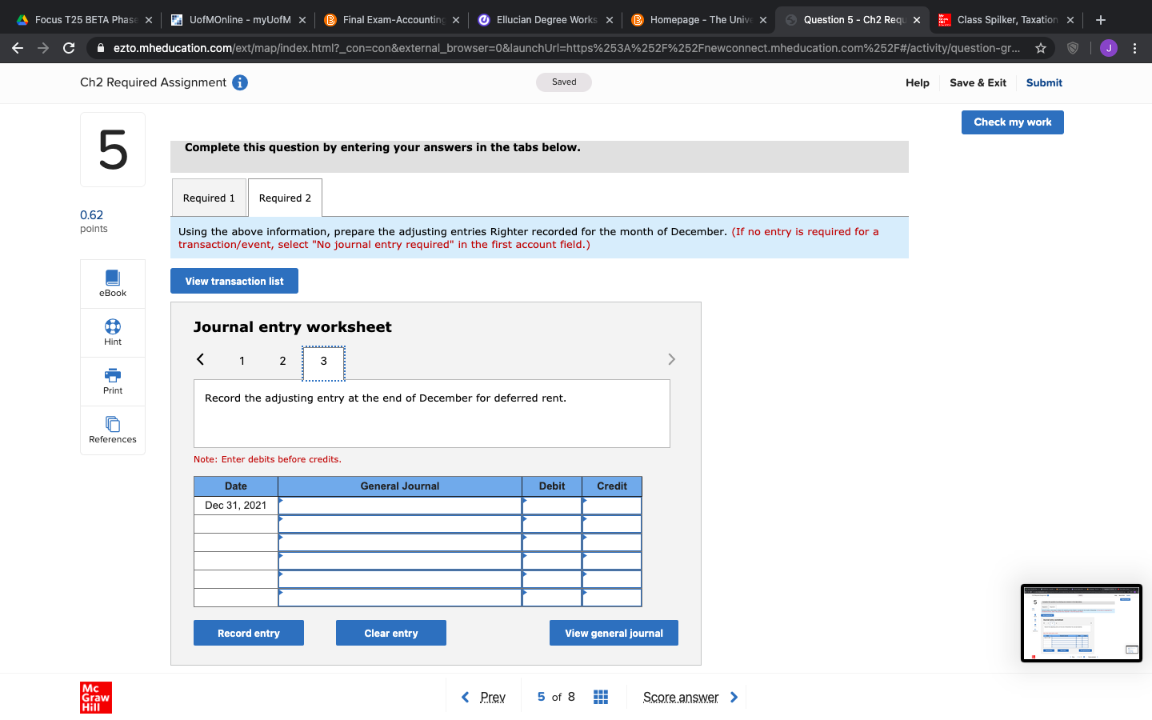Bookmark this page with the star icon
The width and height of the screenshot is (1152, 720).
(1041, 48)
